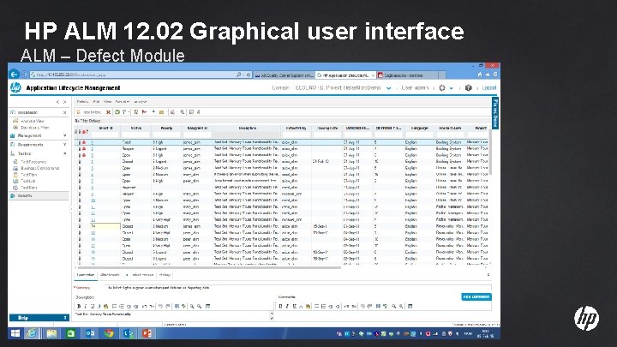
Task: Open the Analysis menu
Action: tap(140, 102)
